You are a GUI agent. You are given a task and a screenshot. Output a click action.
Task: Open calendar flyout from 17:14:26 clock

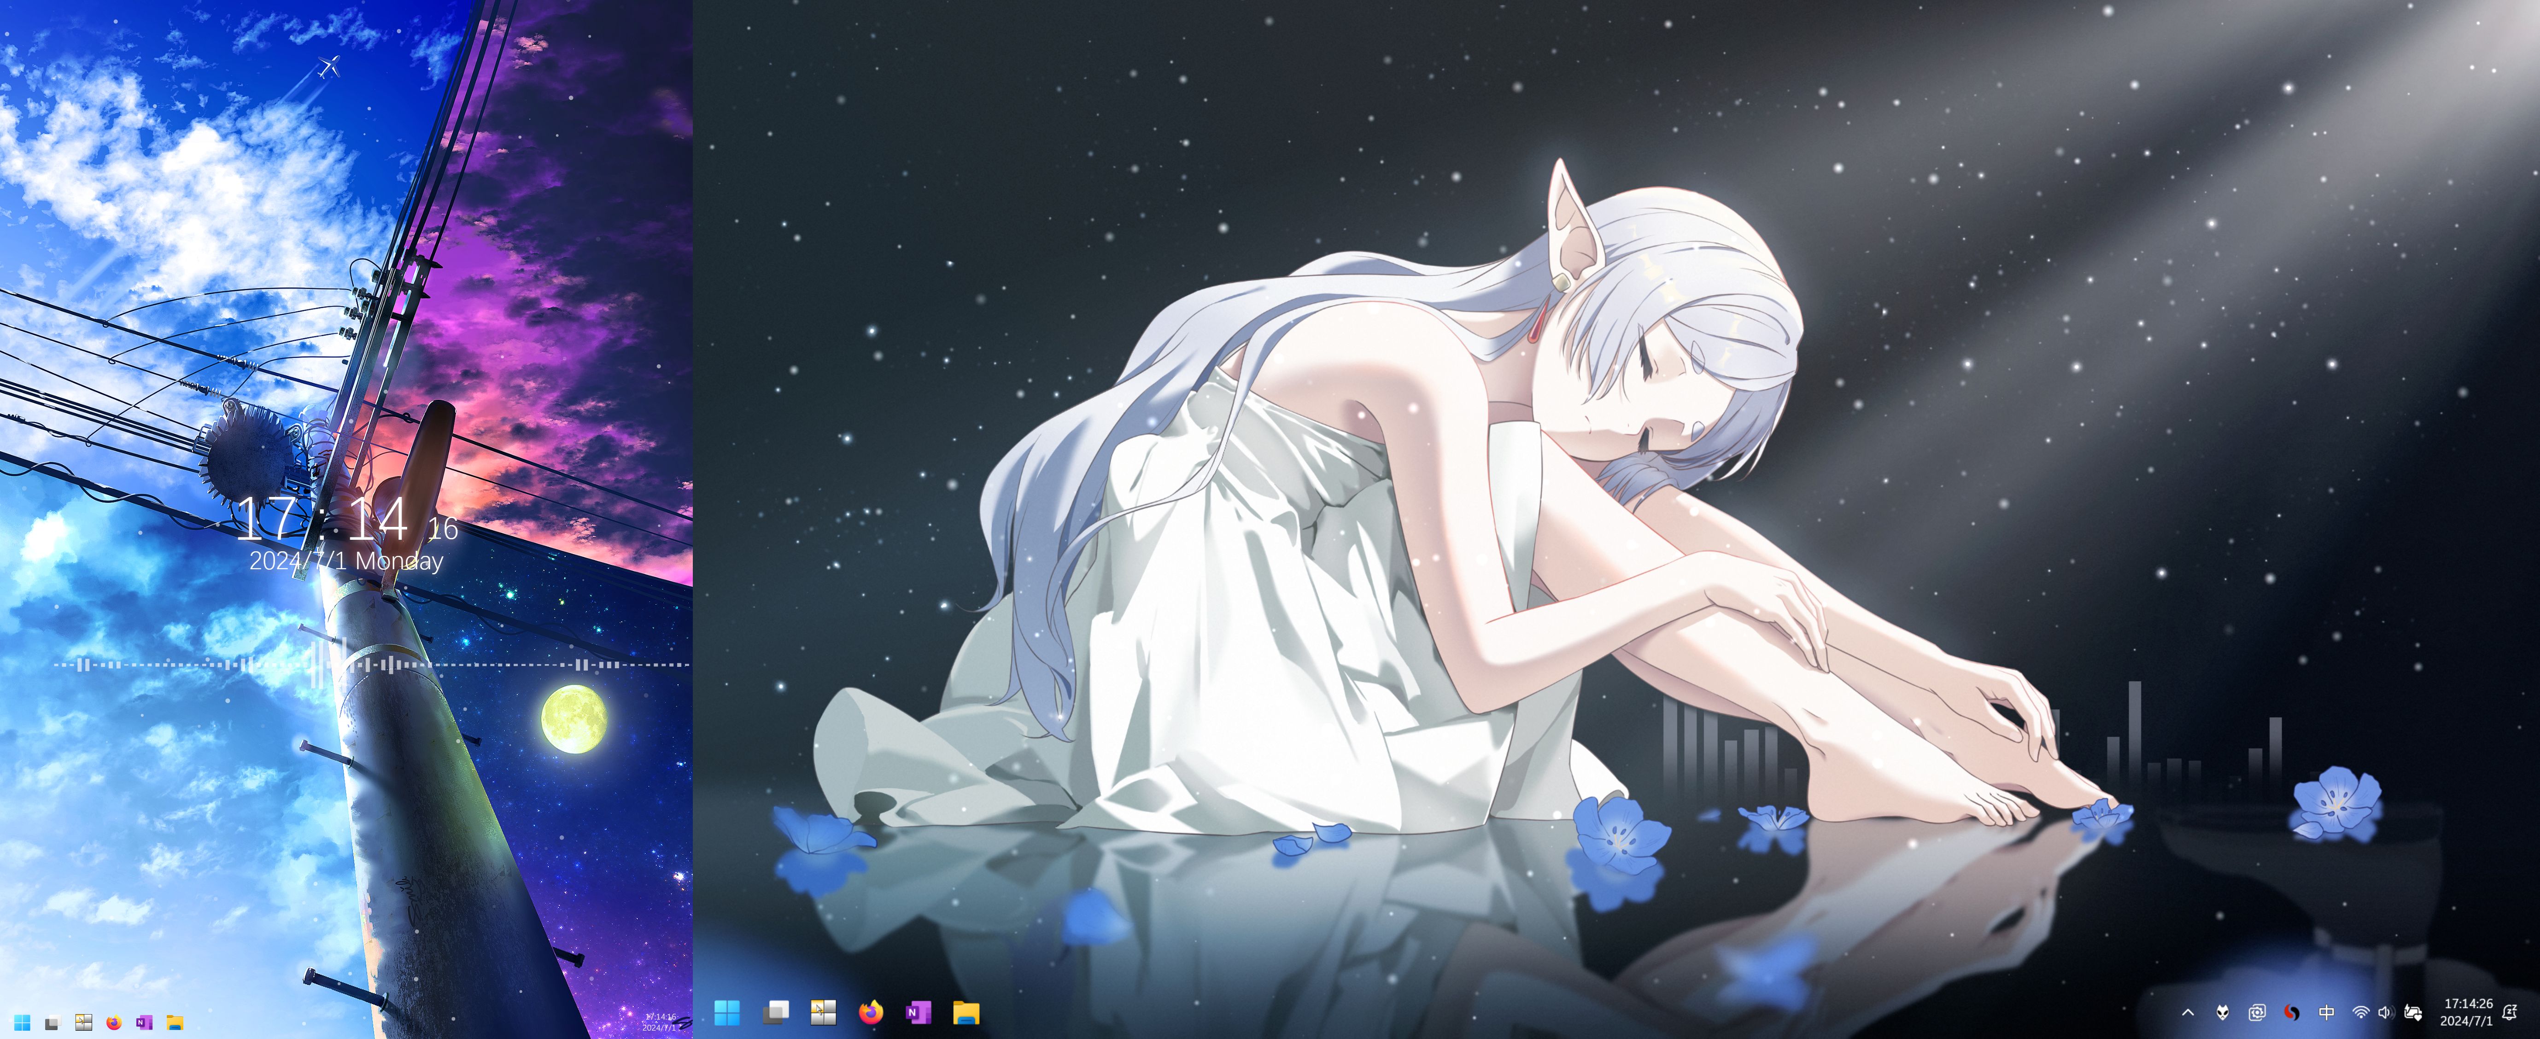tap(2467, 1012)
